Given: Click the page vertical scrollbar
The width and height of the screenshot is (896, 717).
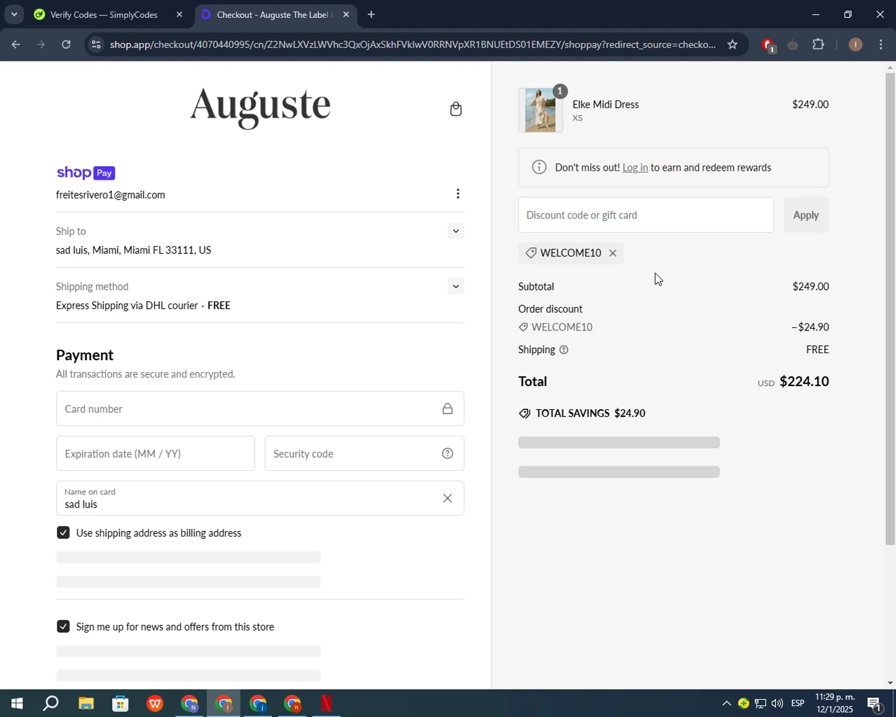Looking at the screenshot, I should point(890,308).
